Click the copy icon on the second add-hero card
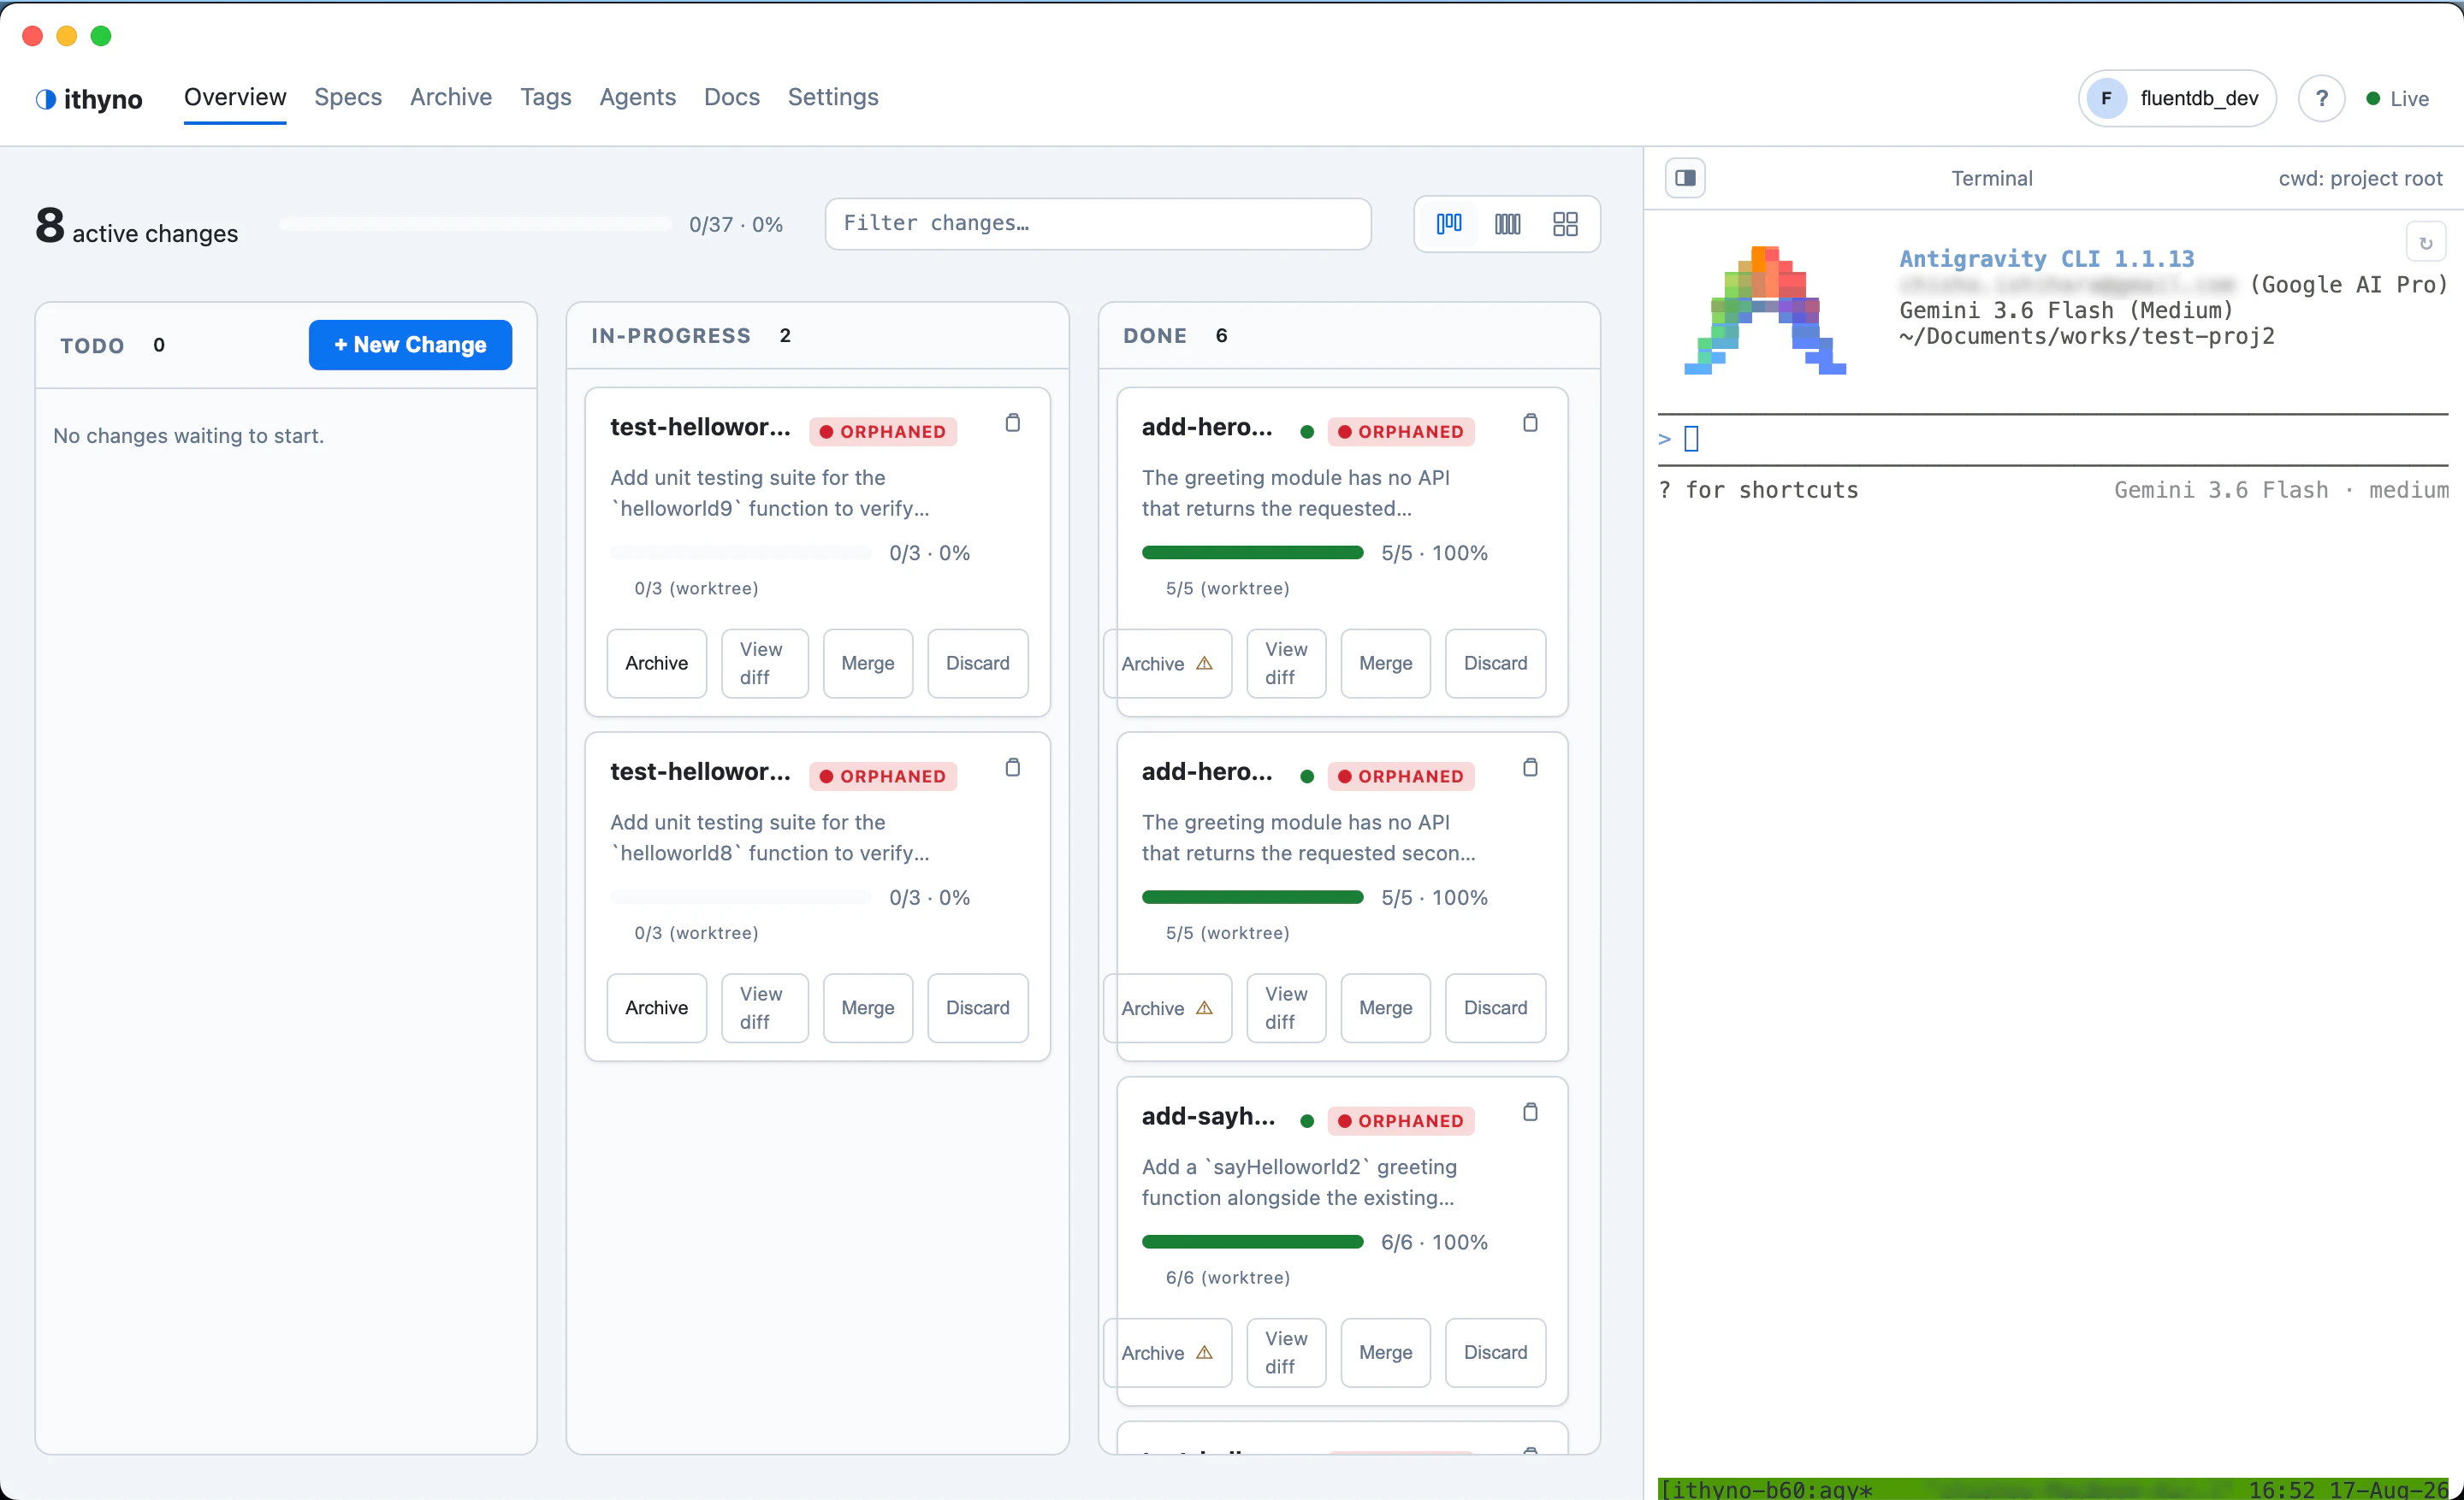The height and width of the screenshot is (1500, 2464). [1530, 767]
